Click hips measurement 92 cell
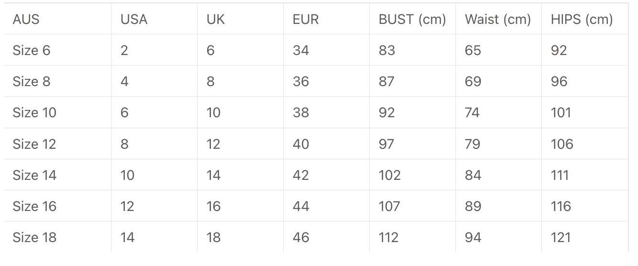638x266 pixels. (x=559, y=50)
